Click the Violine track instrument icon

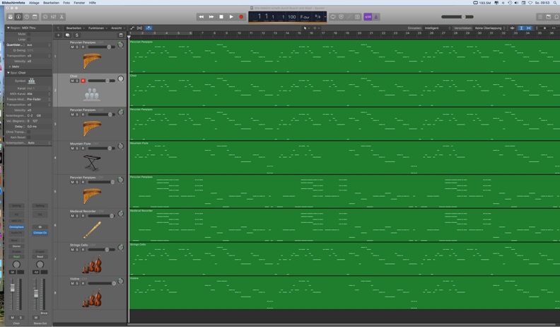coord(92,298)
